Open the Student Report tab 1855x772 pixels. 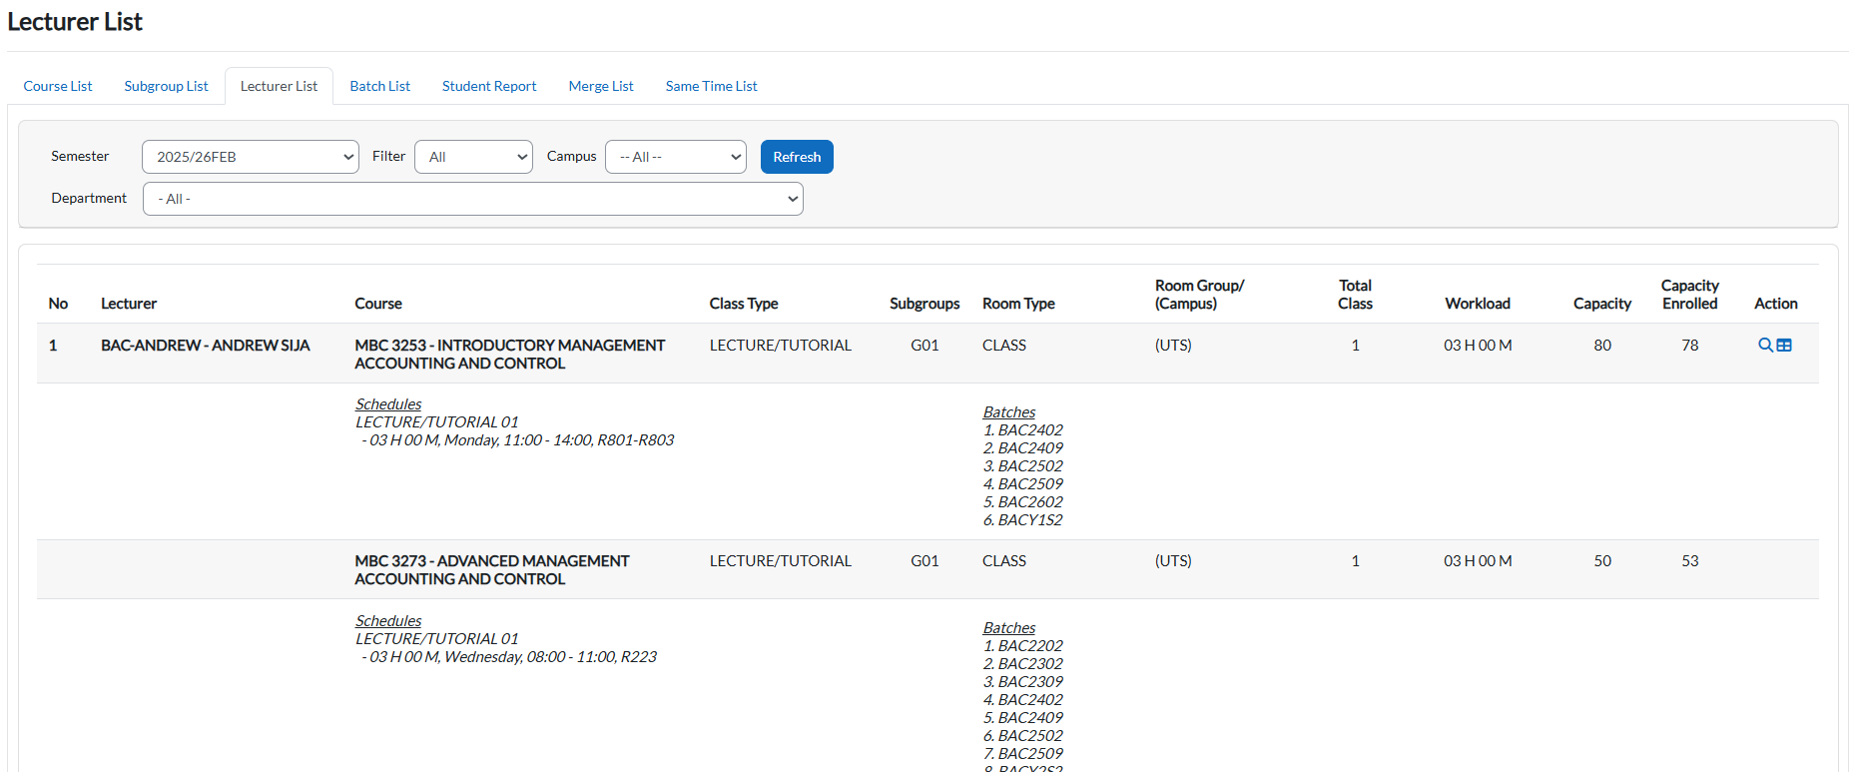[x=489, y=86]
